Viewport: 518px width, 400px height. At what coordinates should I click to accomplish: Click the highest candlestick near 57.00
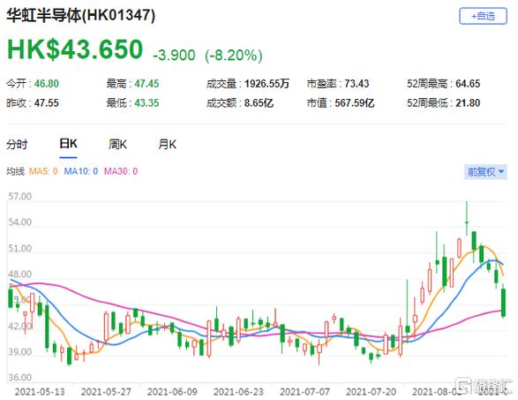[x=467, y=218]
